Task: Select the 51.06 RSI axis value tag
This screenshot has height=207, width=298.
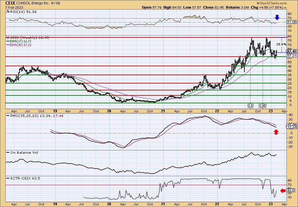Action: pos(291,22)
